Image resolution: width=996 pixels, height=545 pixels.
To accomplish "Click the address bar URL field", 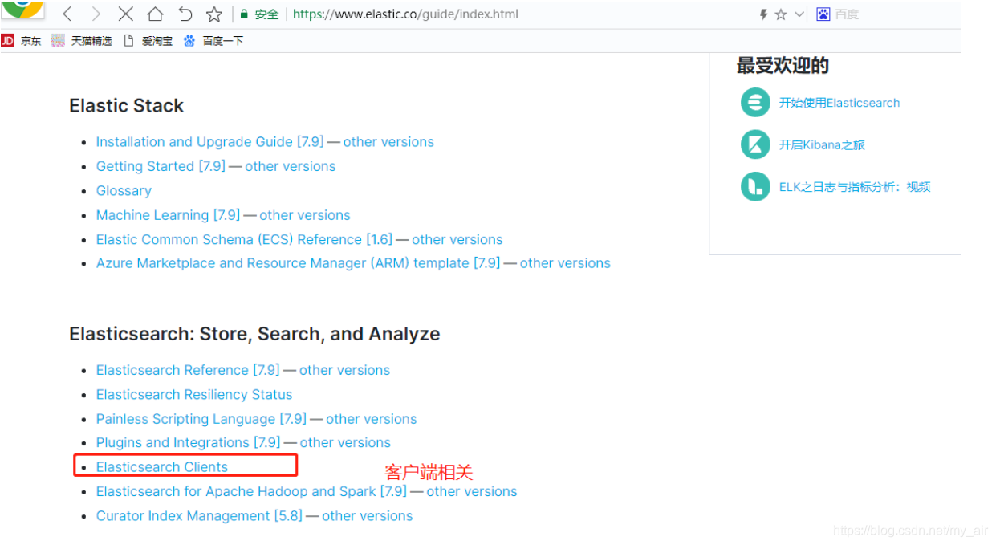I will (405, 14).
